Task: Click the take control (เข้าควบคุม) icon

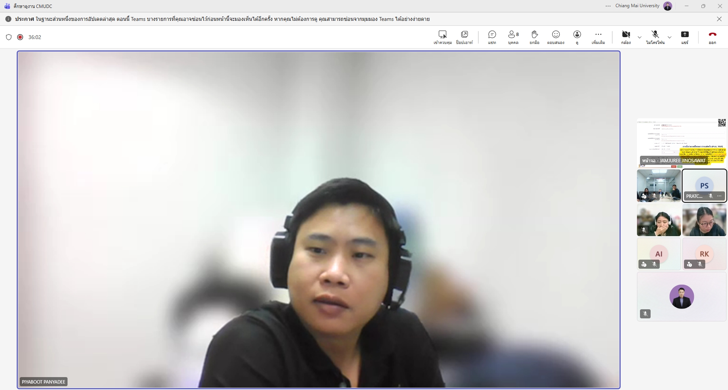Action: pos(442,37)
